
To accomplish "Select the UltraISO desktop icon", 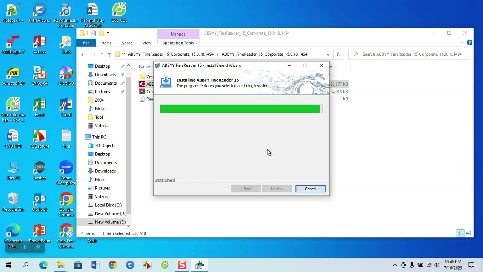I will [x=66, y=77].
